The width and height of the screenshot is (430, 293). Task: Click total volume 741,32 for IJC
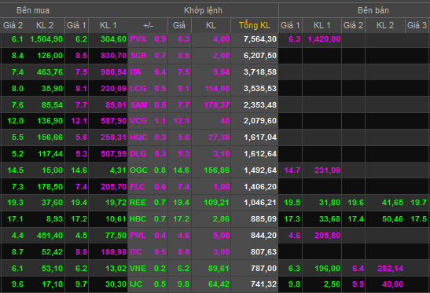point(263,284)
